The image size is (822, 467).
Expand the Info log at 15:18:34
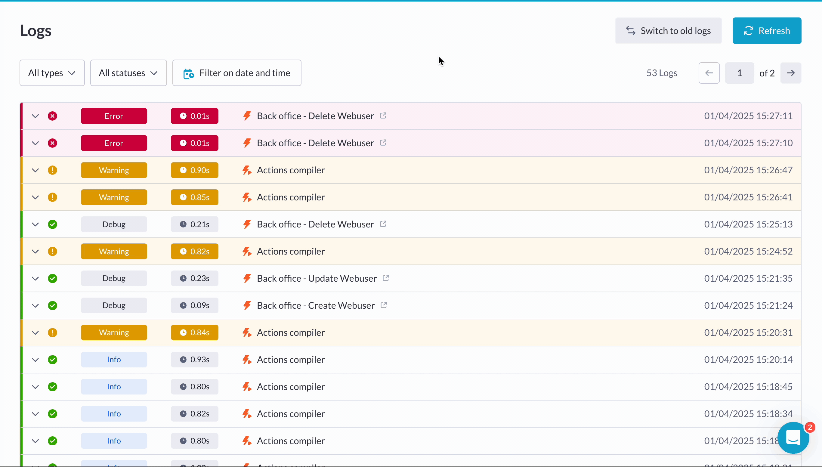[35, 414]
